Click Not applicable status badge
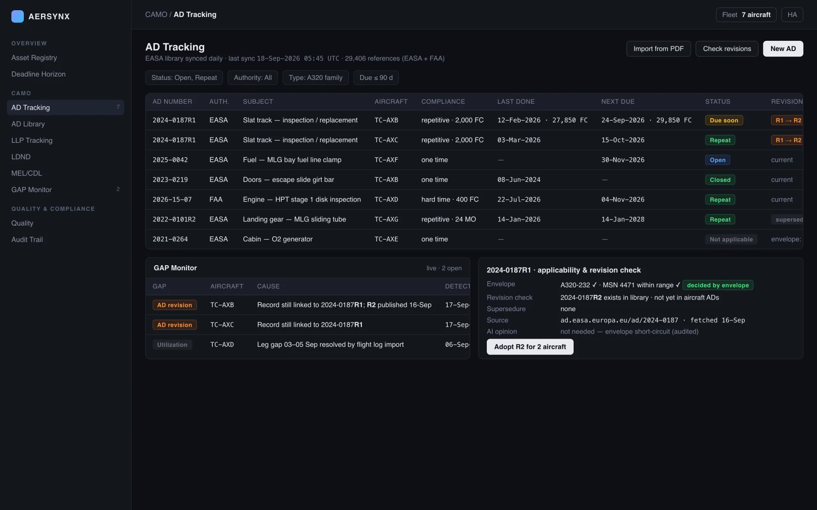 (731, 239)
